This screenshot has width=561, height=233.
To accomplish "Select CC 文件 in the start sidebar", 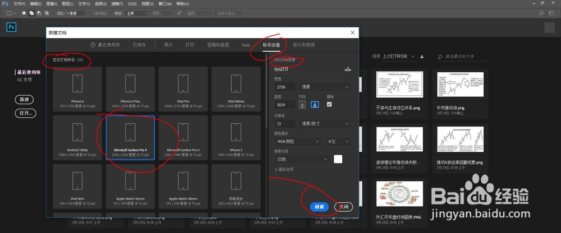I will 25,80.
